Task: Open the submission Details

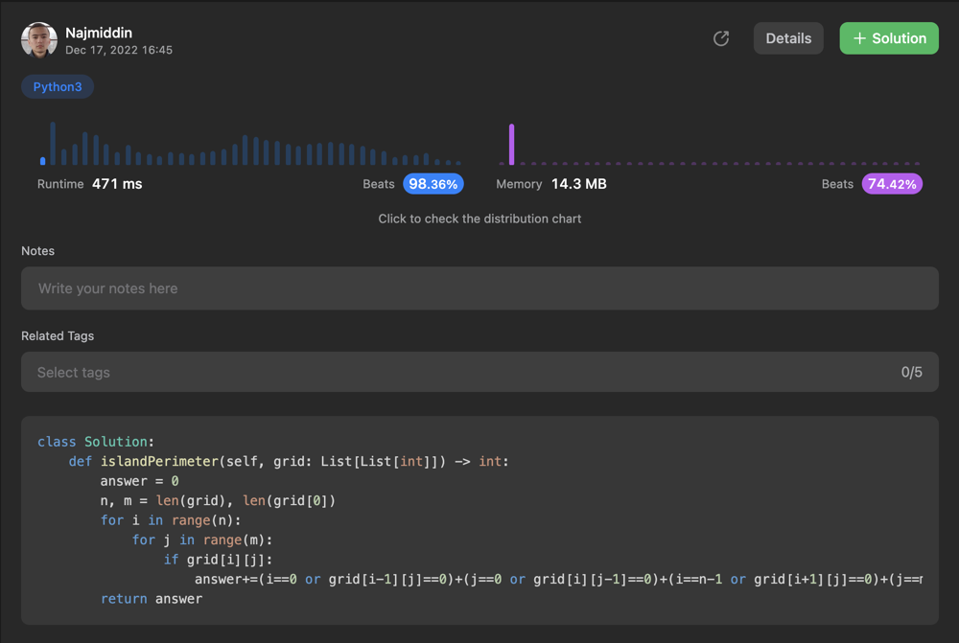Action: [x=788, y=38]
